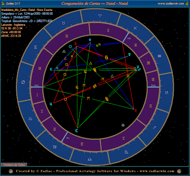Click the ARMC 23:14:28 value
This screenshot has width=190, height=176.
tap(11, 36)
